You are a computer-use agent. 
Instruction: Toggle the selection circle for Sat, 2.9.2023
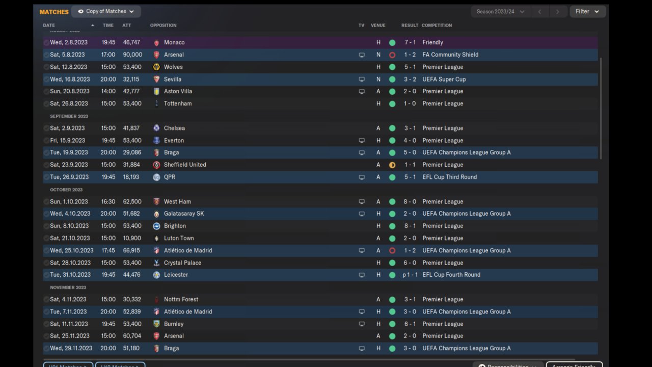pyautogui.click(x=46, y=128)
